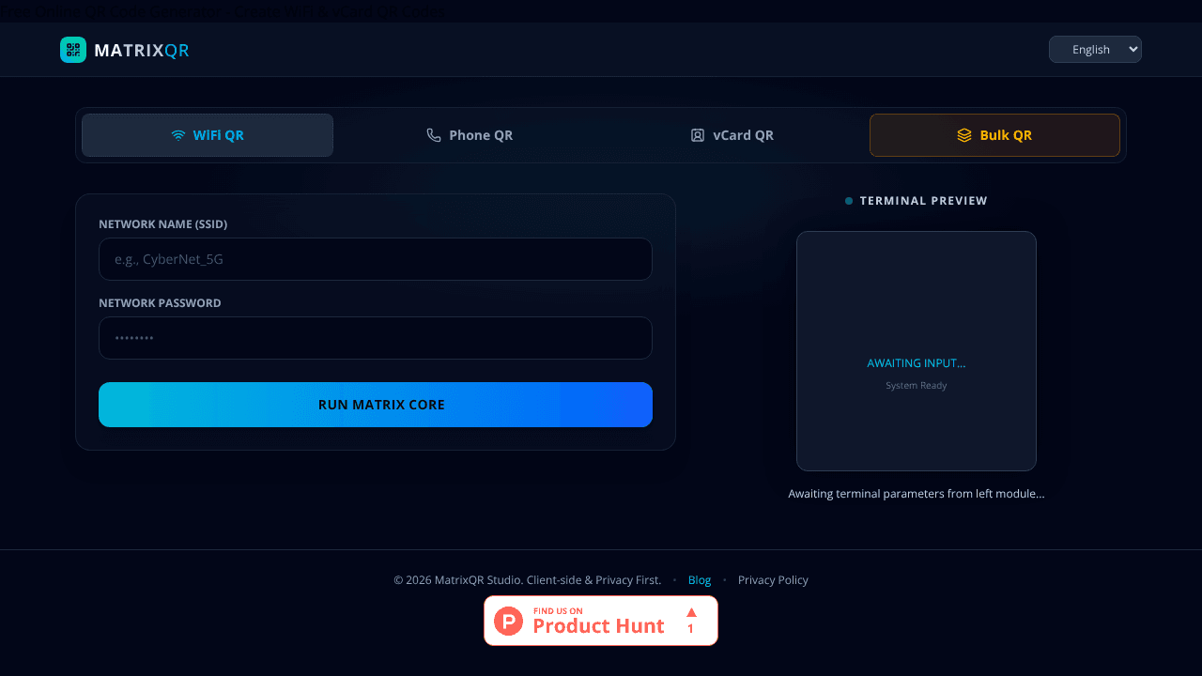Click the NETWORK NAME (SSID) label
This screenshot has width=1202, height=676.
point(163,224)
